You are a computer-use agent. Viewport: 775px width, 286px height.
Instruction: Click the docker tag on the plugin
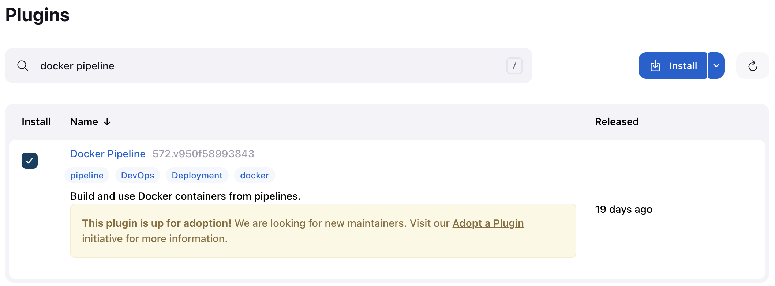coord(254,175)
